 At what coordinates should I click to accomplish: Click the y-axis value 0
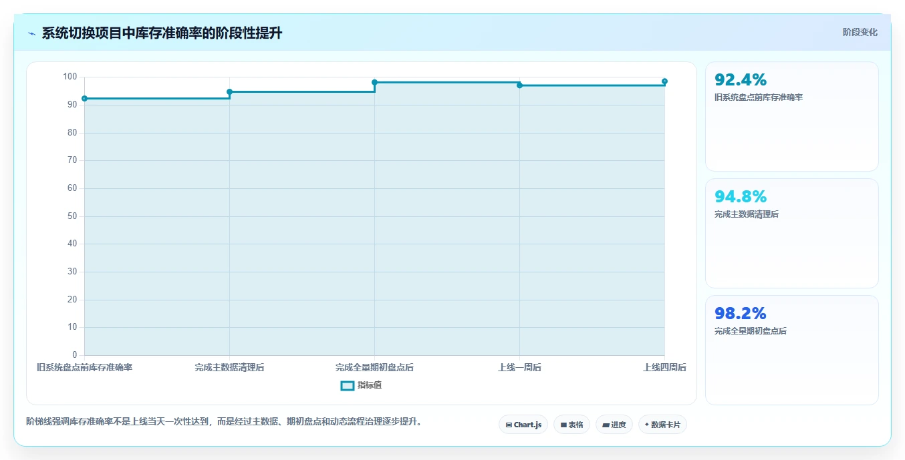click(75, 355)
